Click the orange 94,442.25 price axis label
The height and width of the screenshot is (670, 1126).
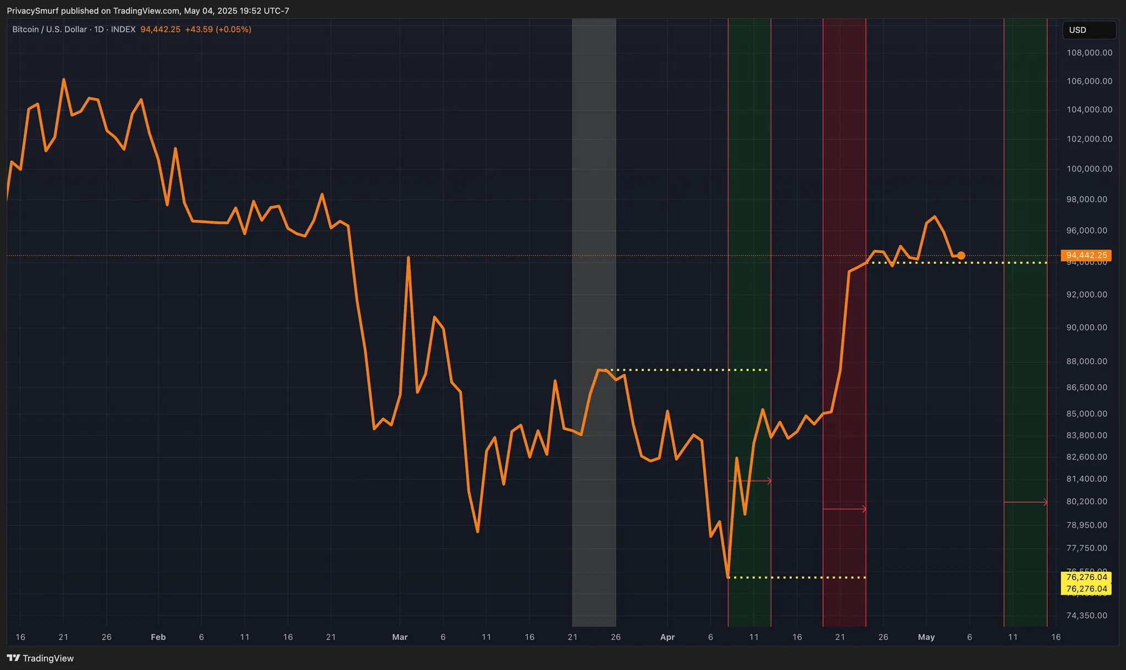(x=1086, y=256)
